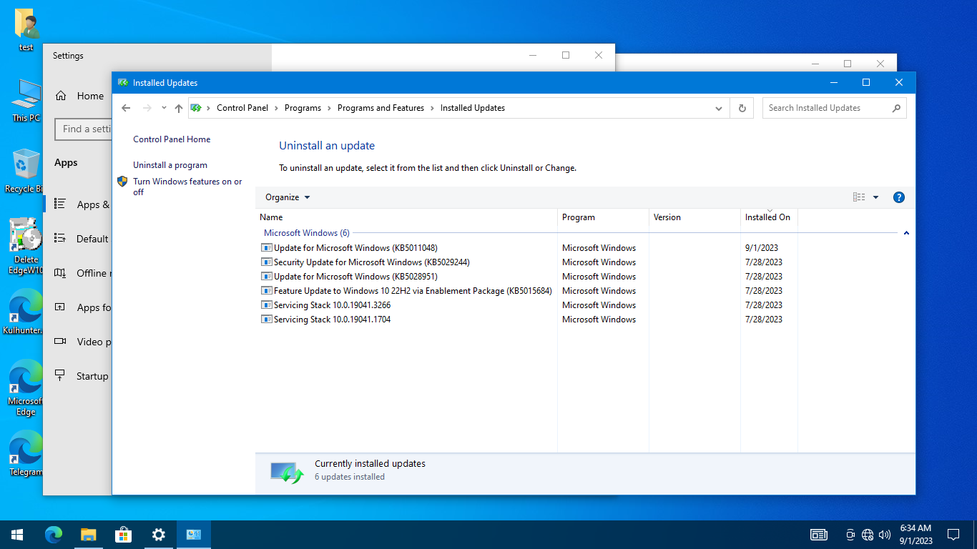
Task: Open the notification center icon
Action: [x=953, y=535]
